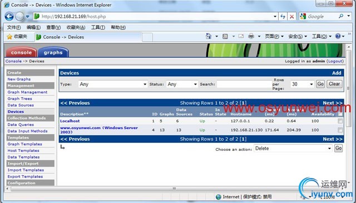Viewport: 356px width, 203px height.
Task: Open Export Templates in sidebar
Action: click(x=25, y=177)
